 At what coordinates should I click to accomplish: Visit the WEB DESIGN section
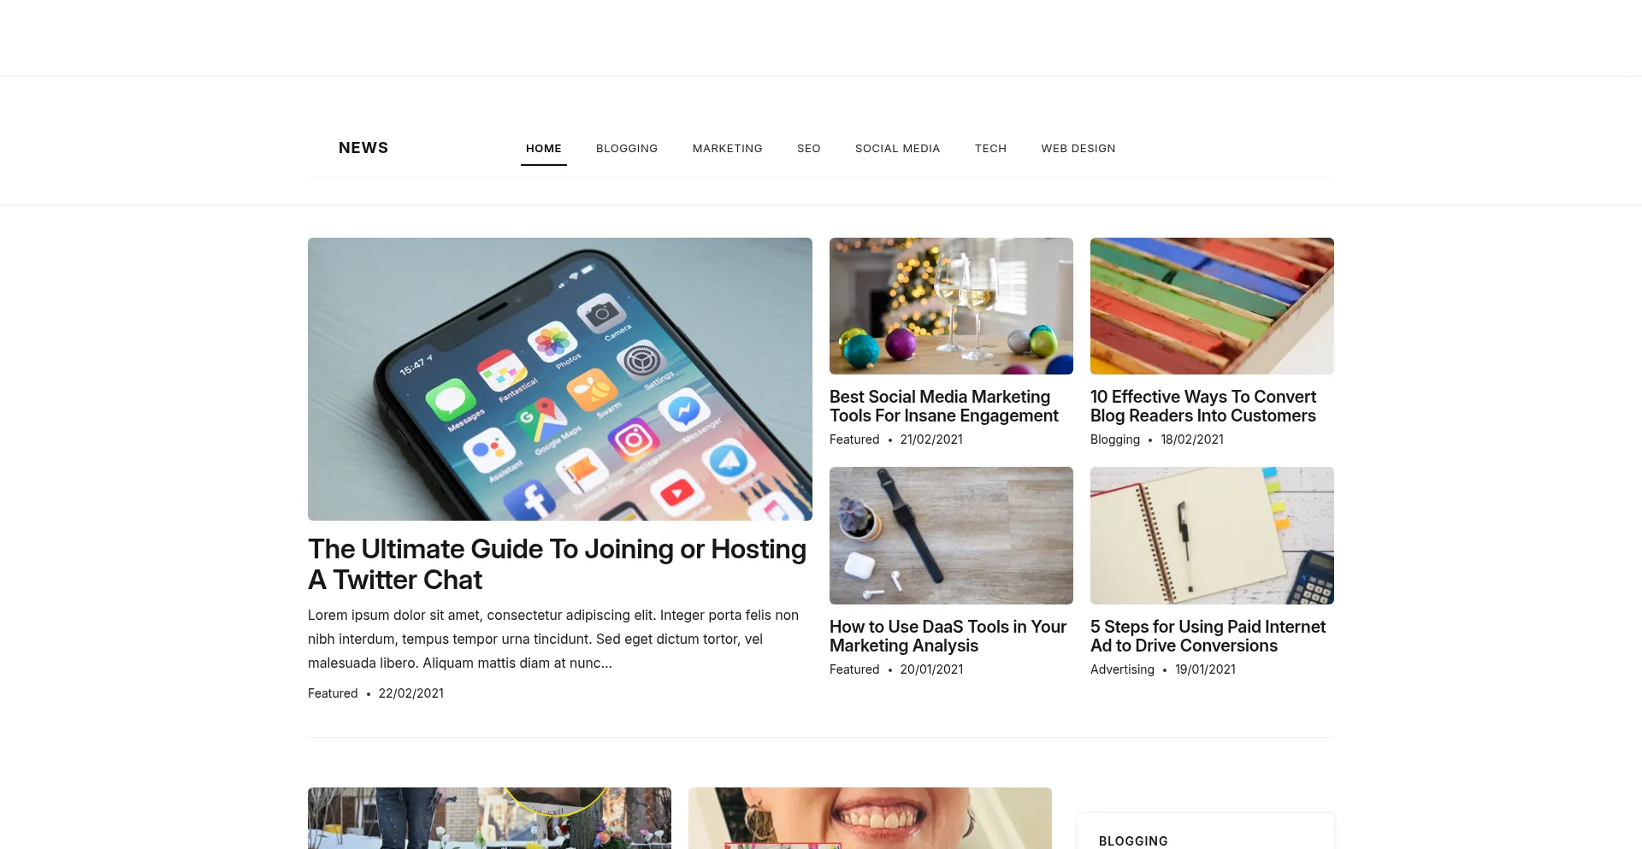click(1078, 149)
